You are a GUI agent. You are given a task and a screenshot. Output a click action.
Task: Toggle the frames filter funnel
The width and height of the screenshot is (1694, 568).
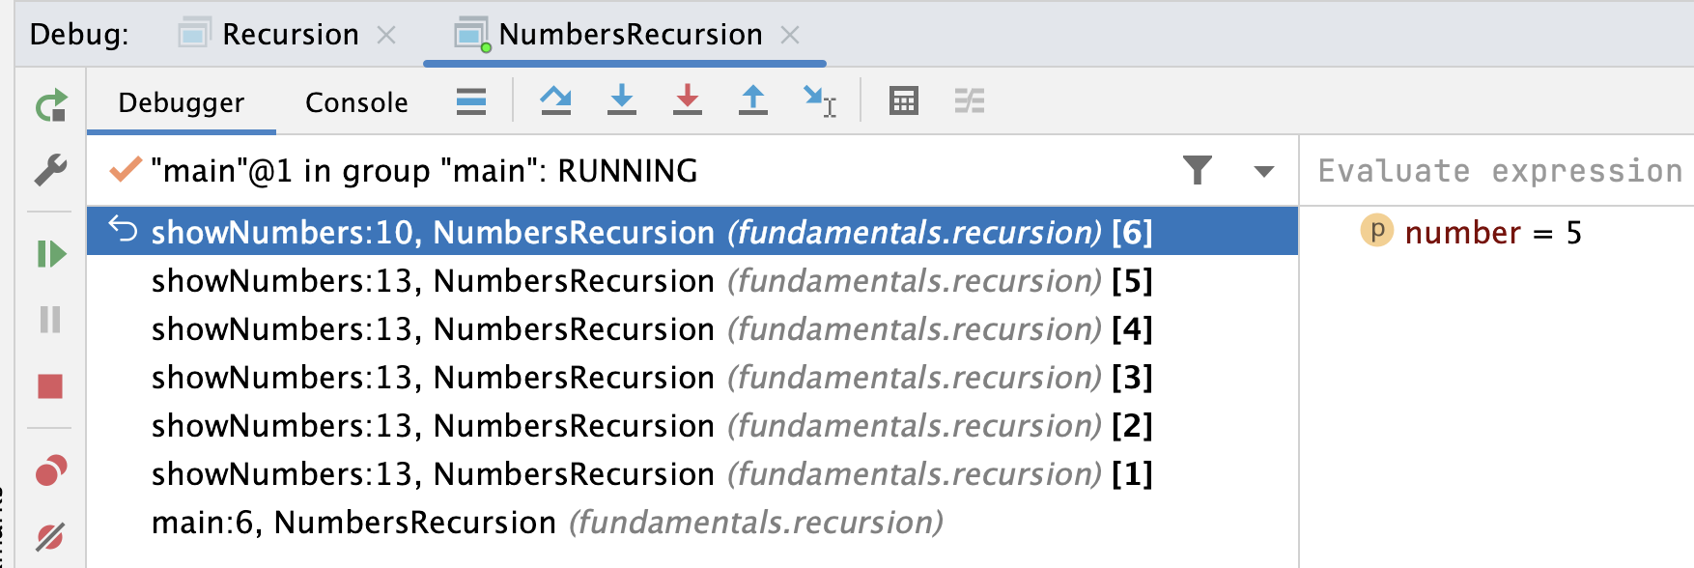pyautogui.click(x=1198, y=170)
